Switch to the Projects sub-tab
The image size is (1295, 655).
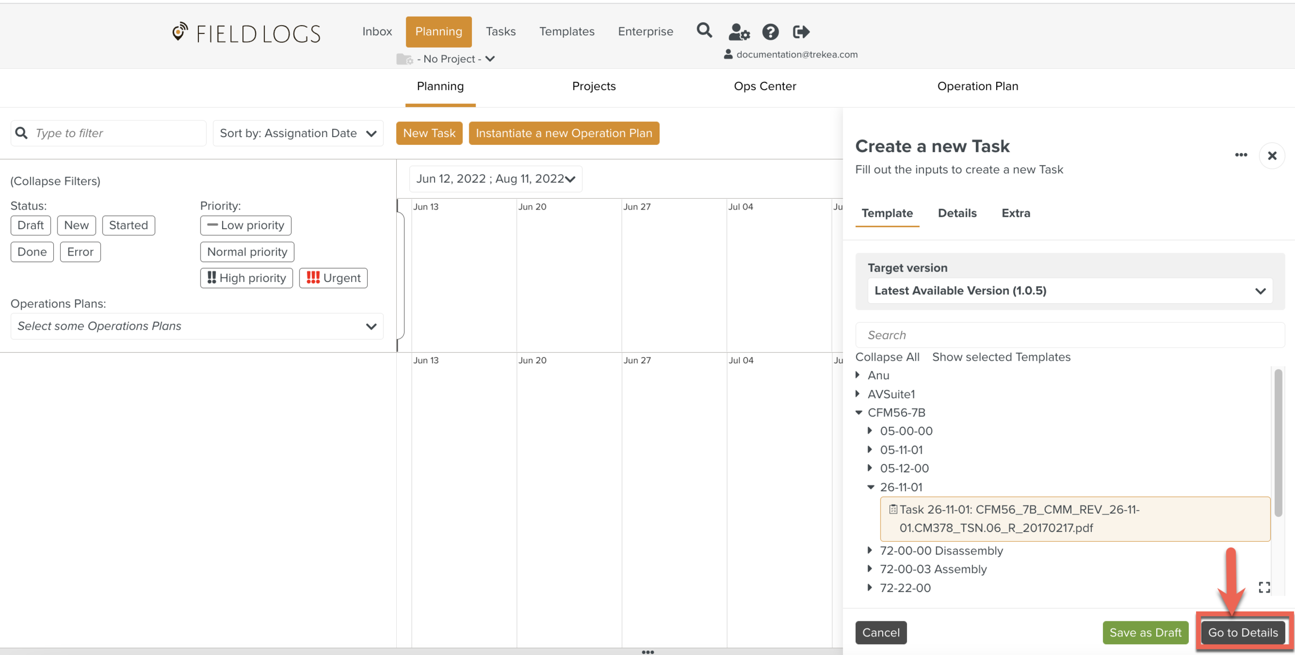[x=594, y=86]
